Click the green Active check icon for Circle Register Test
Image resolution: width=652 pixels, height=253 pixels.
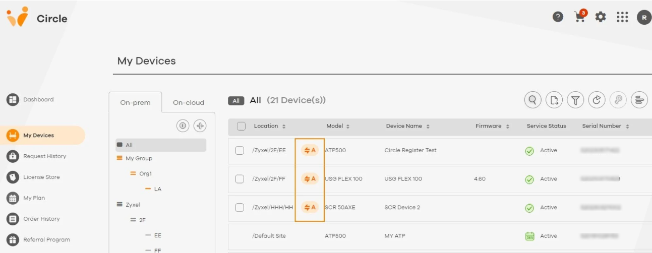pyautogui.click(x=529, y=151)
